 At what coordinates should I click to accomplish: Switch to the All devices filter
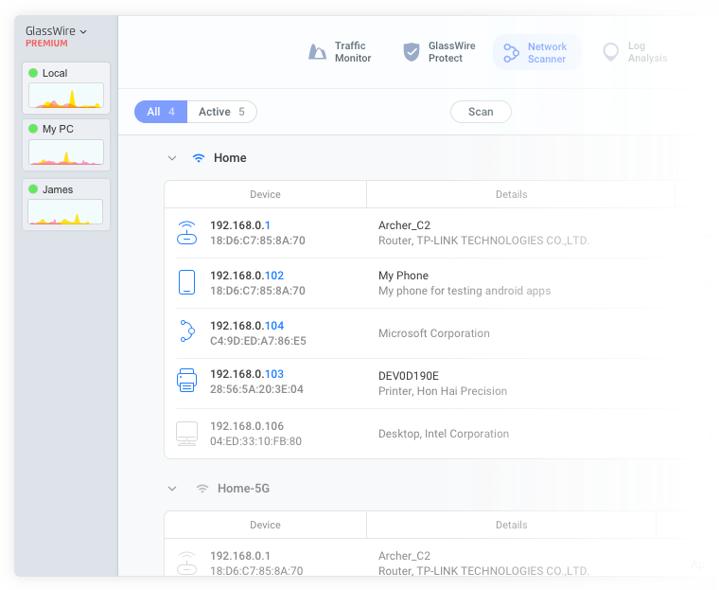point(161,112)
